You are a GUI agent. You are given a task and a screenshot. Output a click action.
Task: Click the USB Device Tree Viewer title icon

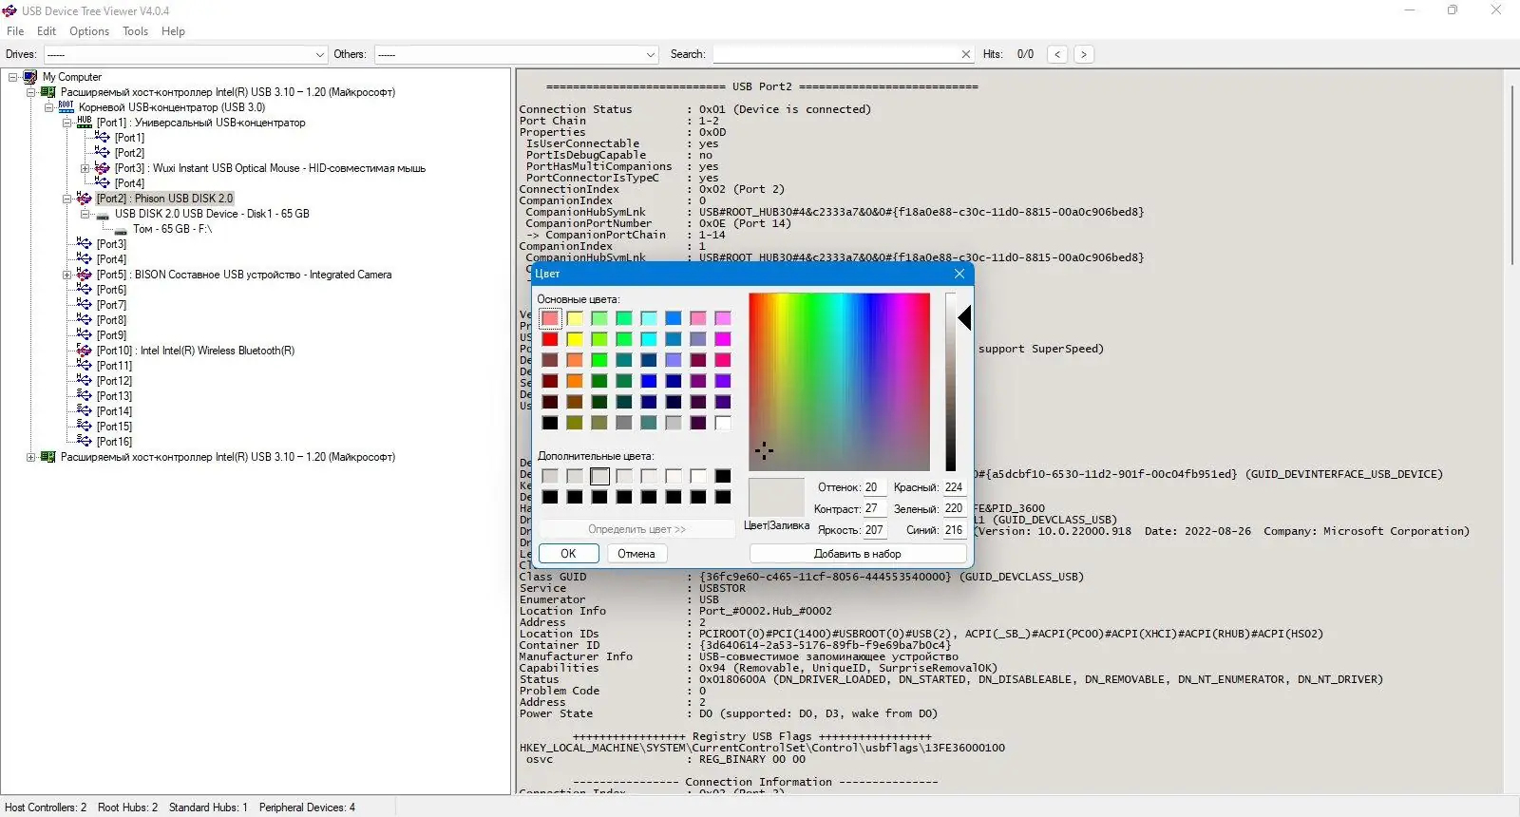(x=9, y=11)
